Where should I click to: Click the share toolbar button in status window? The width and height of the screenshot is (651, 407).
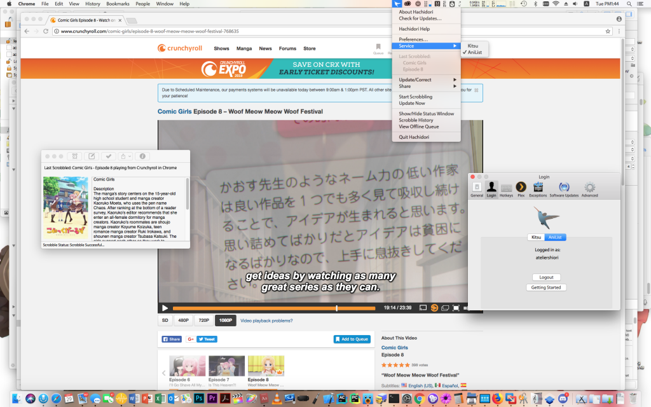pos(125,156)
